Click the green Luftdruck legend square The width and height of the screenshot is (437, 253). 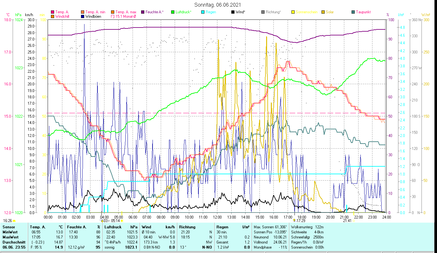tap(173, 12)
